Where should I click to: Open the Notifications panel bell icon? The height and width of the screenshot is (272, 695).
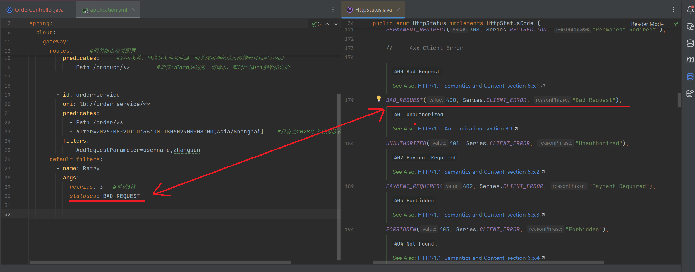[x=690, y=10]
